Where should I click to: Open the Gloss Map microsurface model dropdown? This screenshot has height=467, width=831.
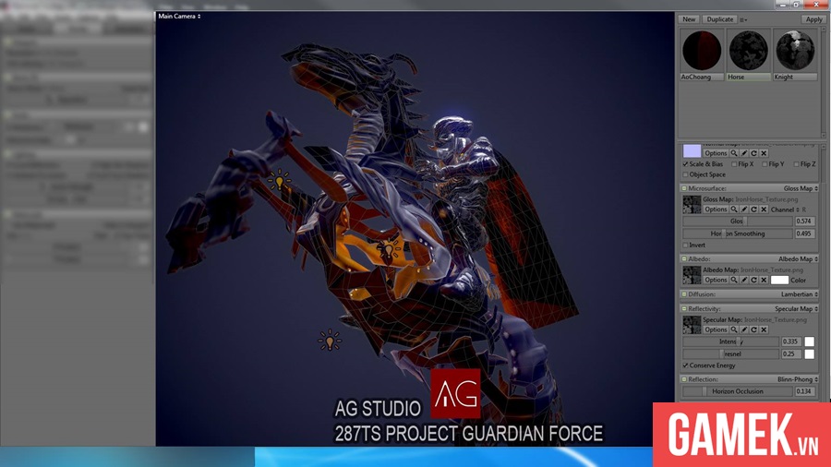(801, 188)
